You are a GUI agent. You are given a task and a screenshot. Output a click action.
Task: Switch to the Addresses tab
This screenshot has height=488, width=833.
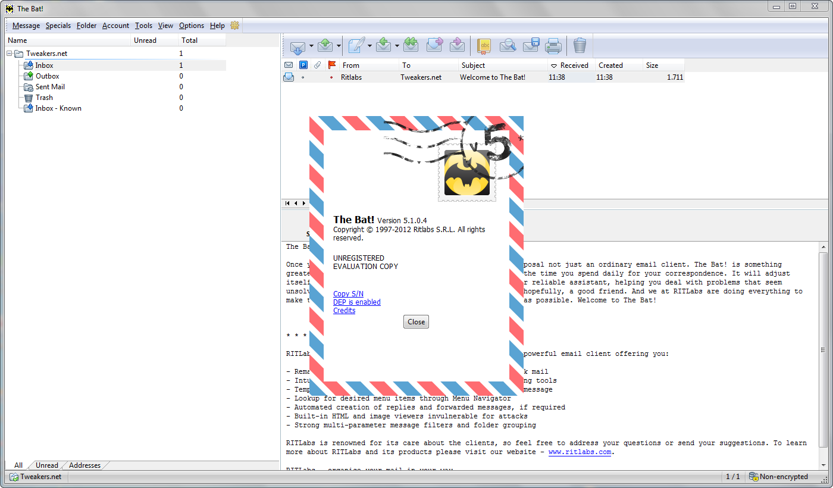85,465
